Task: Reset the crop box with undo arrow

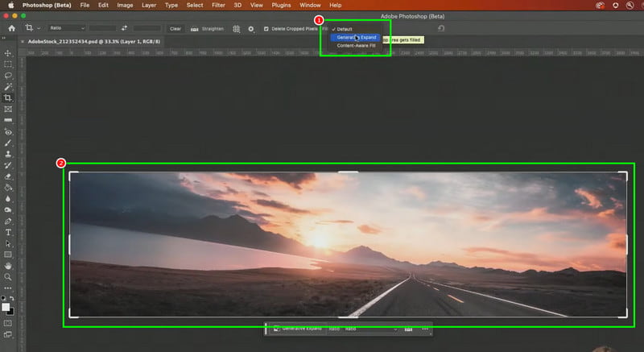Action: pos(440,28)
